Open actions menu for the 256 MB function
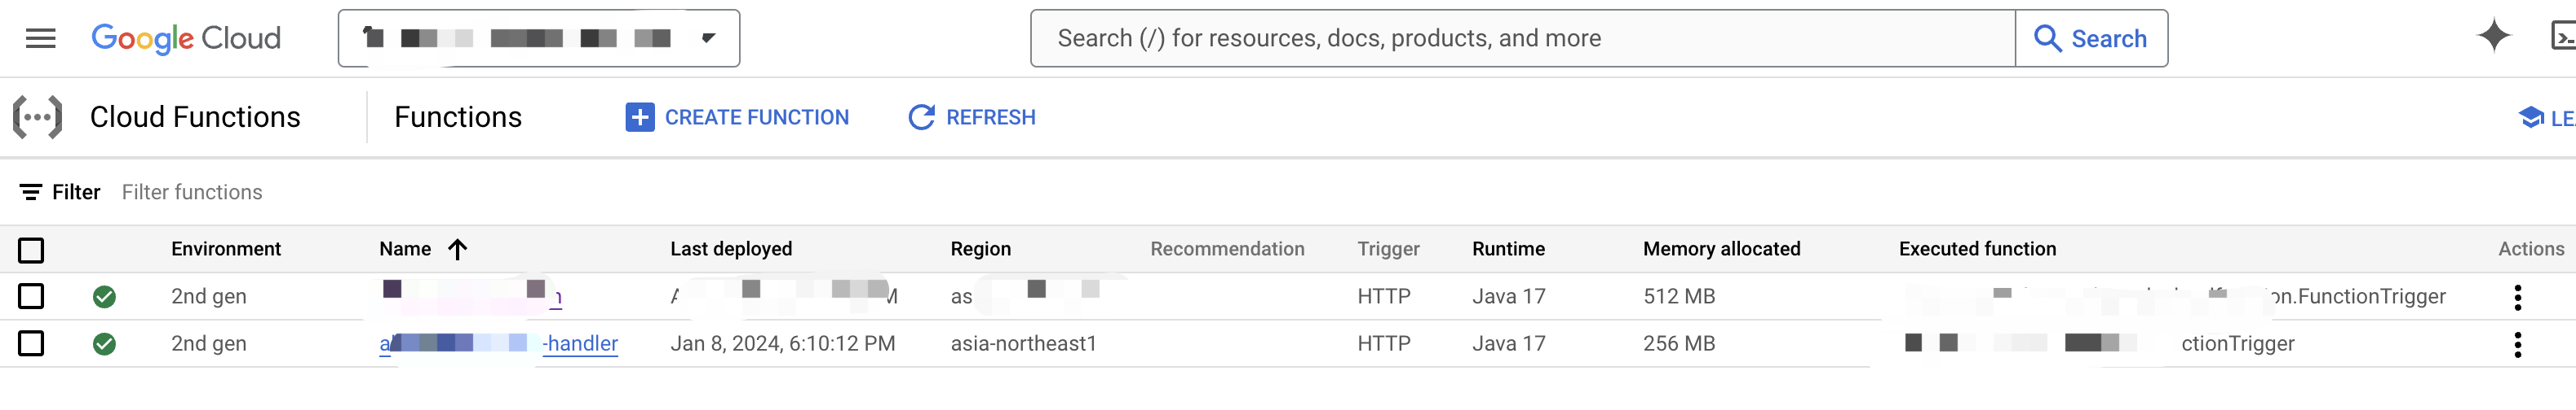The image size is (2576, 410). pos(2517,344)
